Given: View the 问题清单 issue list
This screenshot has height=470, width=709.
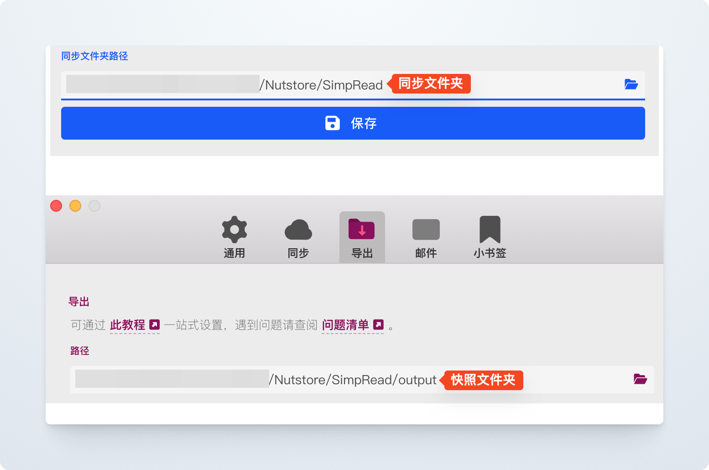Looking at the screenshot, I should pyautogui.click(x=344, y=325).
